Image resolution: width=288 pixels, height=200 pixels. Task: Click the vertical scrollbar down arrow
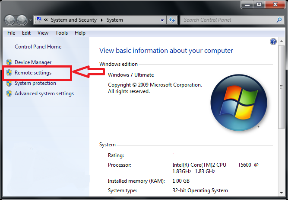pyautogui.click(x=282, y=193)
